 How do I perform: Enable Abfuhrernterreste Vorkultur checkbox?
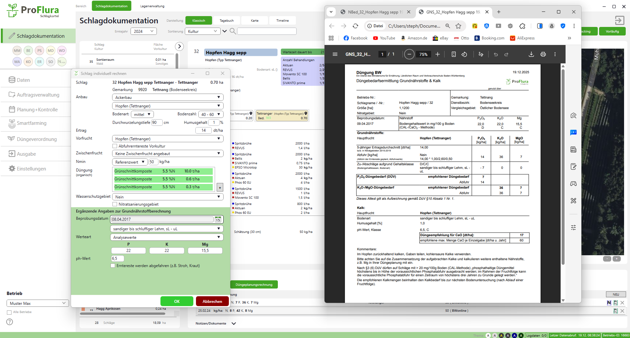(x=115, y=146)
